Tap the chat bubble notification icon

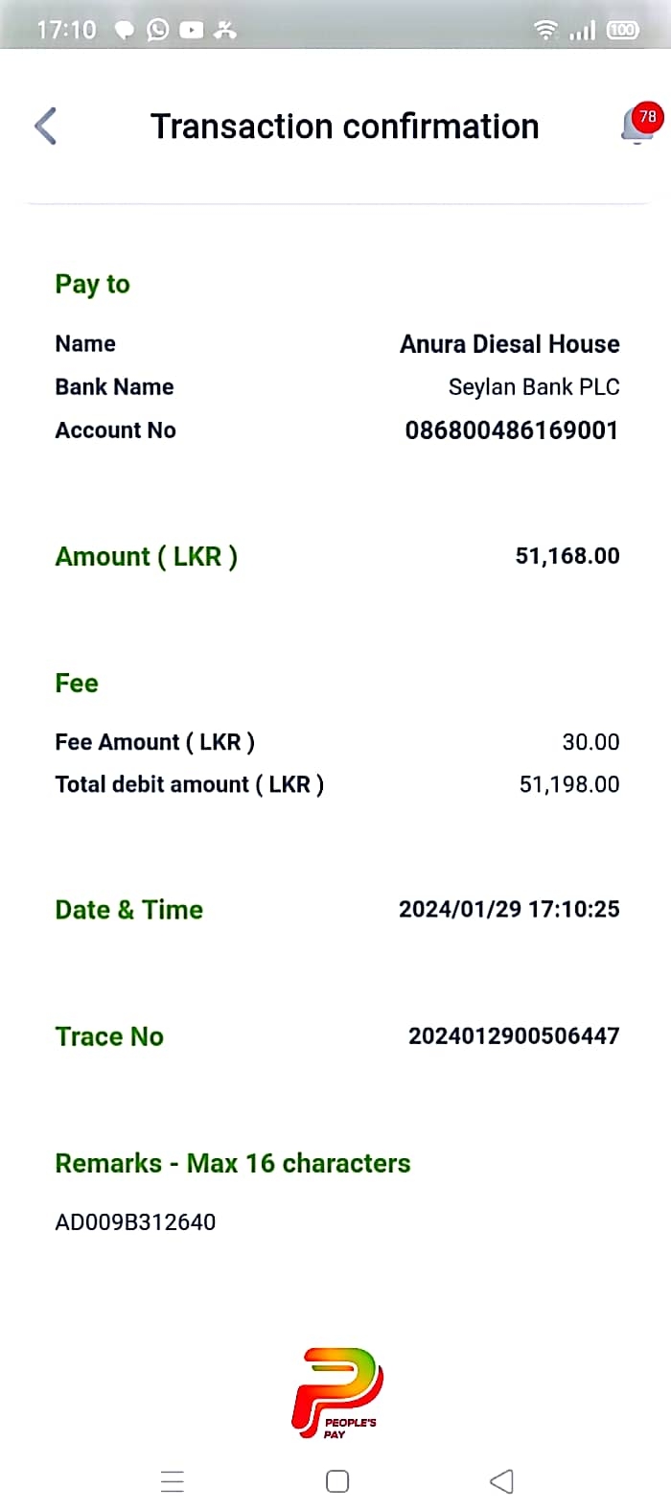(125, 30)
